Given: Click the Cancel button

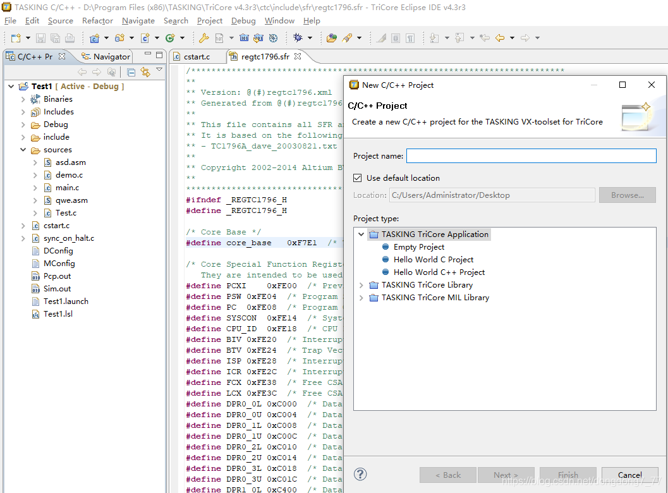Looking at the screenshot, I should pyautogui.click(x=629, y=475).
